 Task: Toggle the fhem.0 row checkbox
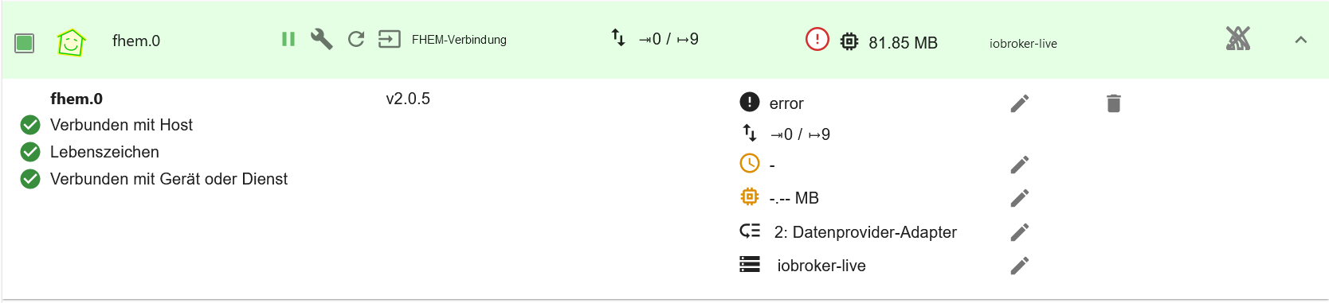[25, 42]
